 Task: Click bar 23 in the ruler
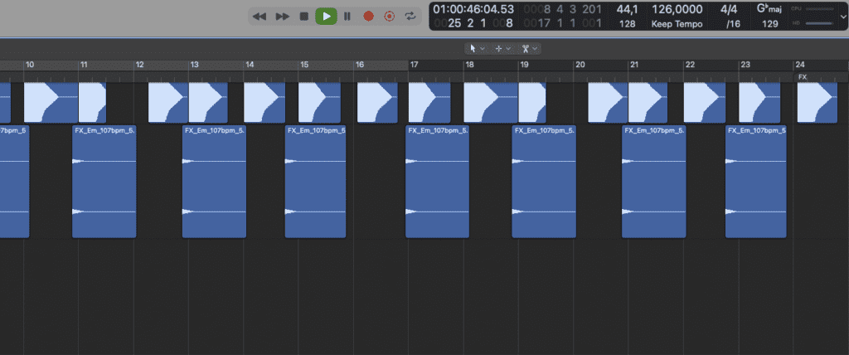pyautogui.click(x=745, y=65)
